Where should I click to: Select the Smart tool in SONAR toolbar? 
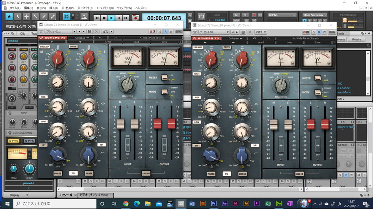[x=9, y=17]
